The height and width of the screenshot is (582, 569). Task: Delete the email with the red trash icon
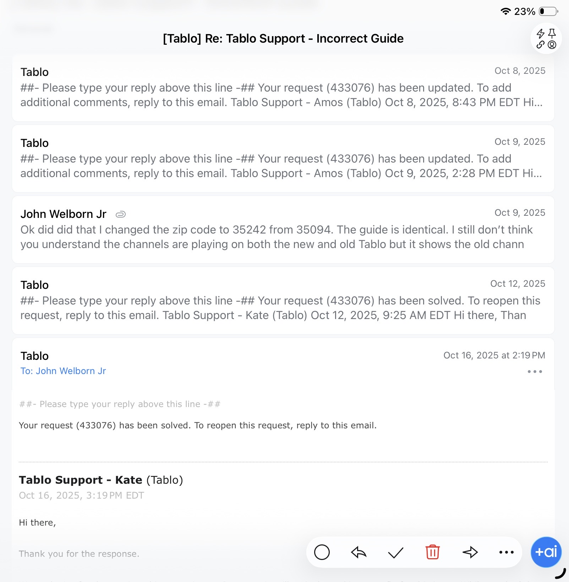tap(432, 552)
